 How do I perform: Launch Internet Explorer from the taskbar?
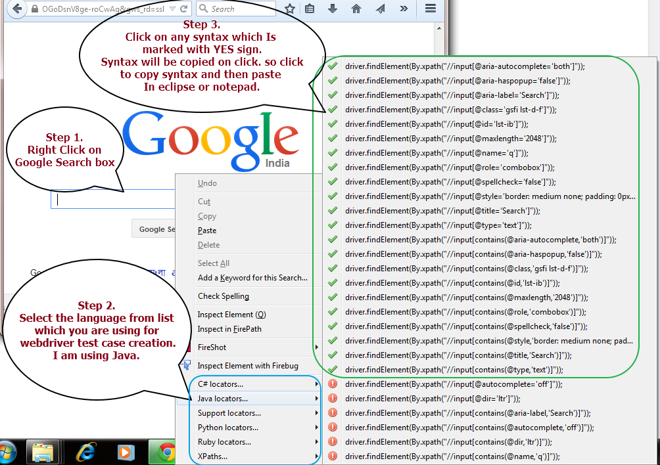pos(86,453)
